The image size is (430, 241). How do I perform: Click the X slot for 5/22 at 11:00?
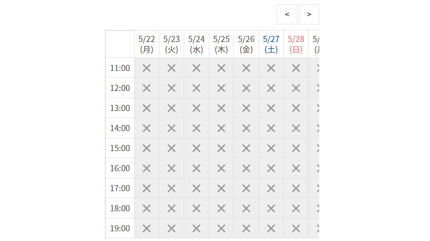[147, 68]
